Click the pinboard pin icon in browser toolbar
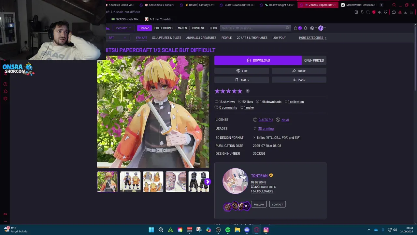The height and width of the screenshot is (235, 417). click(x=362, y=12)
